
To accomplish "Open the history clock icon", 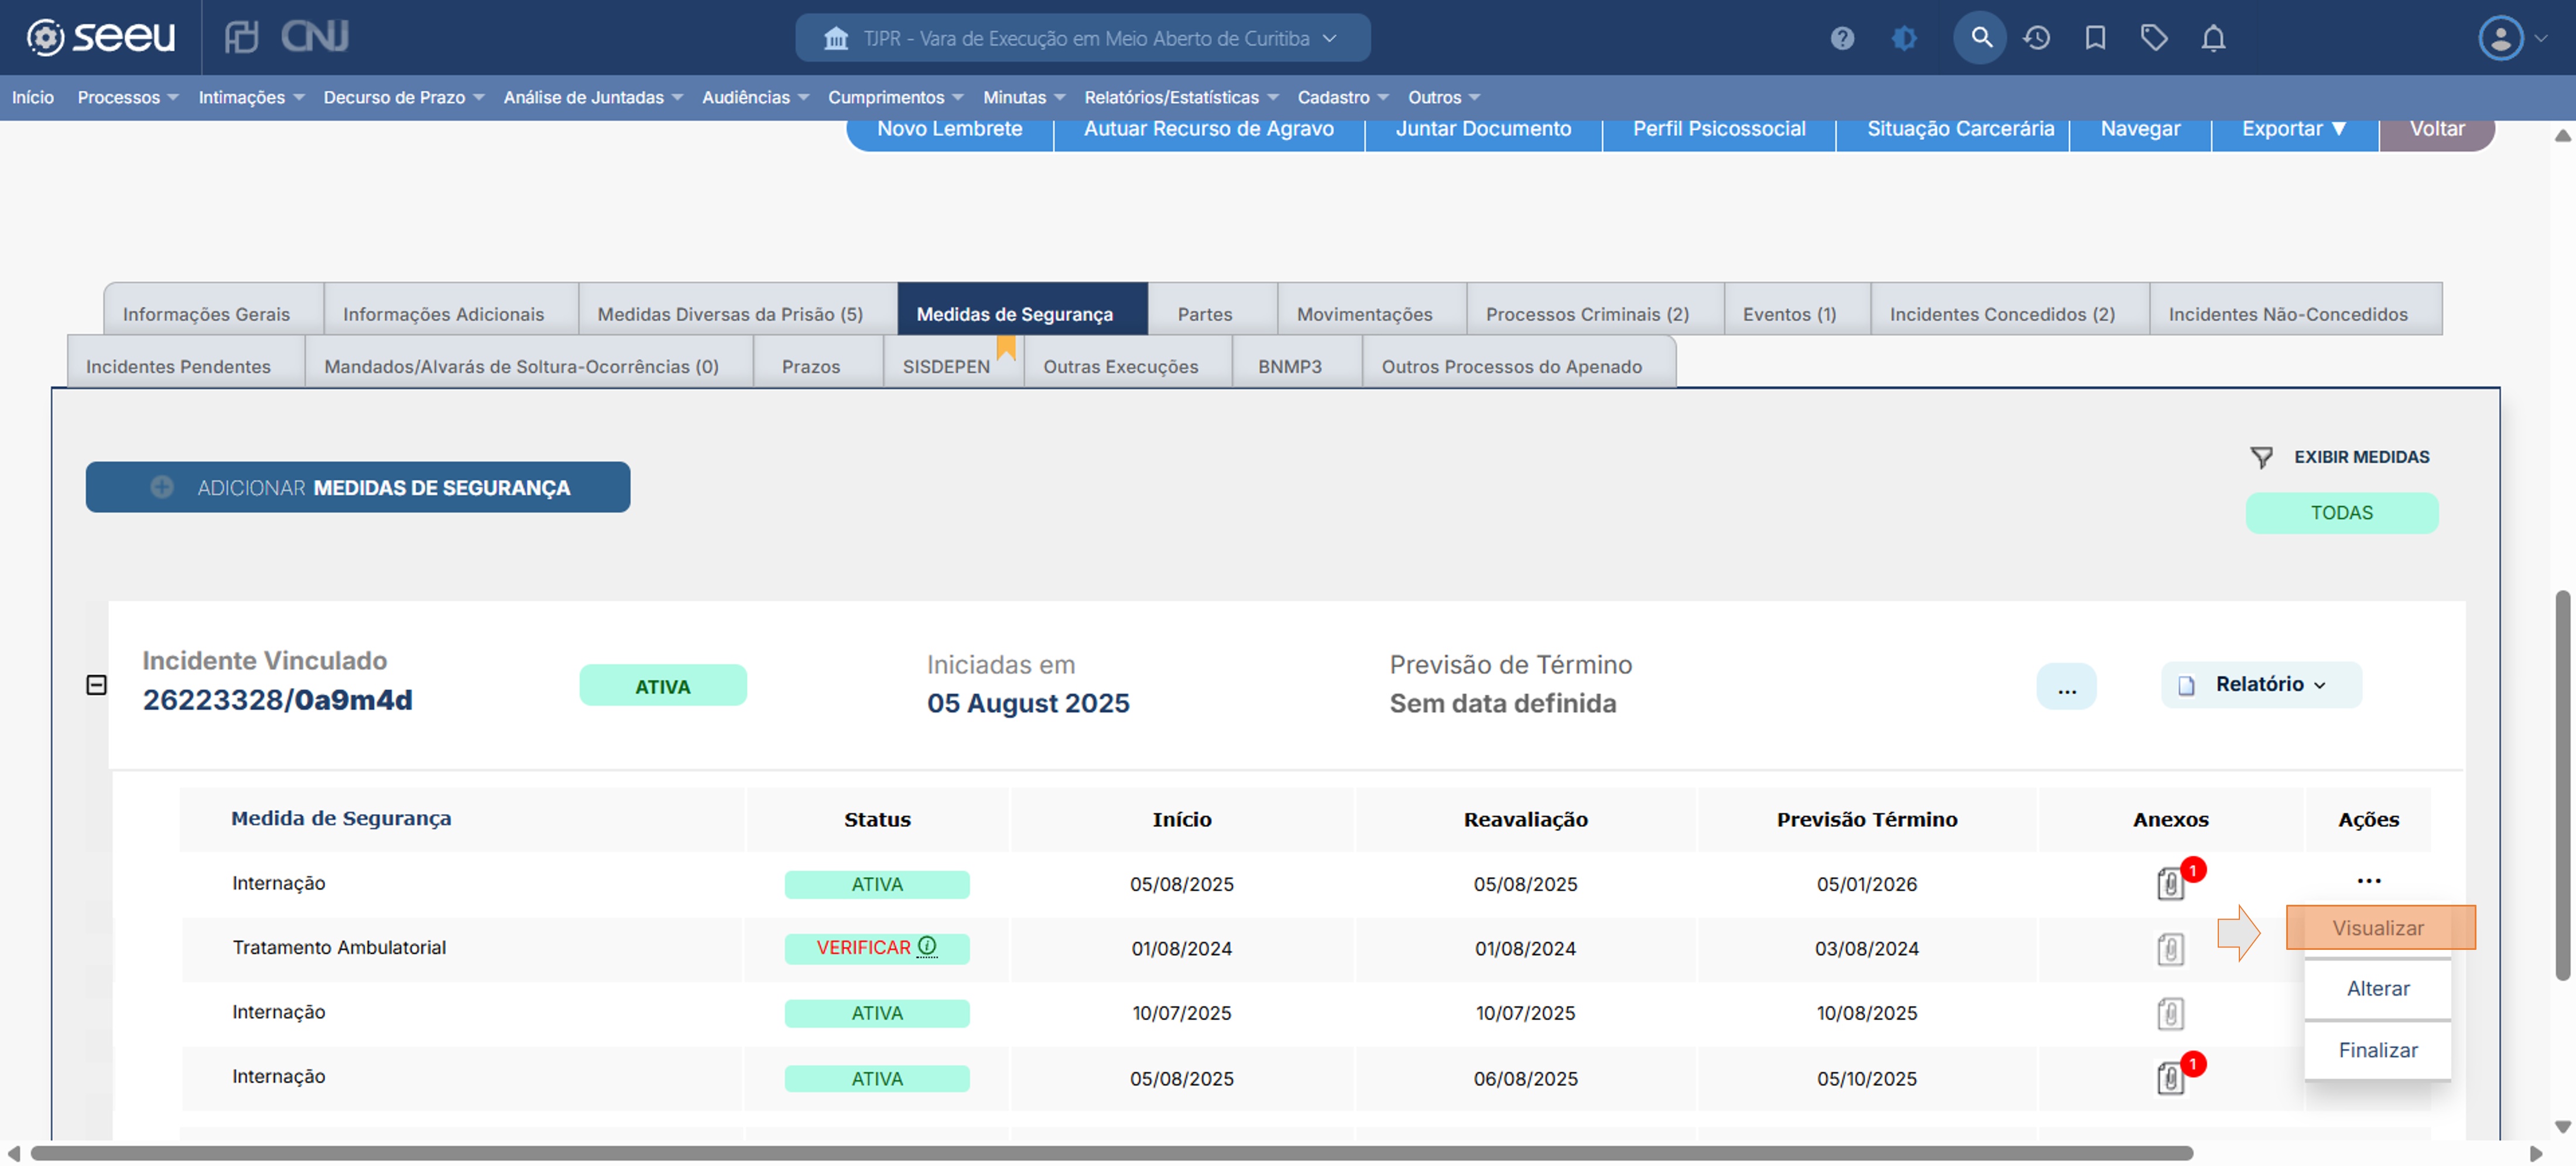I will pos(2037,38).
